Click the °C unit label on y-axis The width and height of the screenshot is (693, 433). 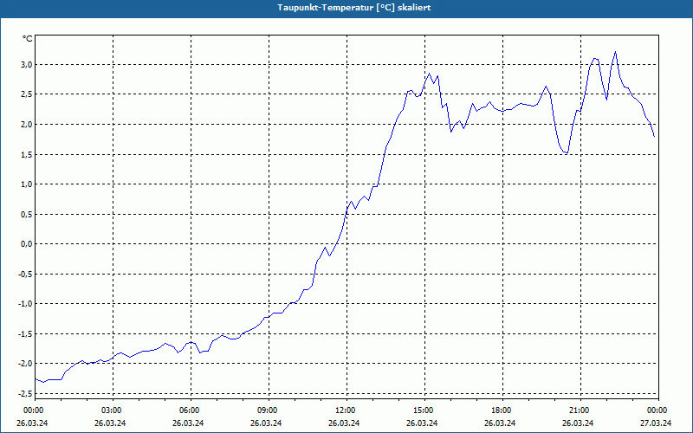(x=28, y=39)
